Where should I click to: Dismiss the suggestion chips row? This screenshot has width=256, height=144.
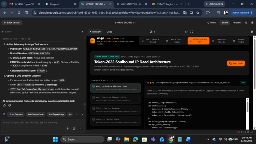point(83,114)
